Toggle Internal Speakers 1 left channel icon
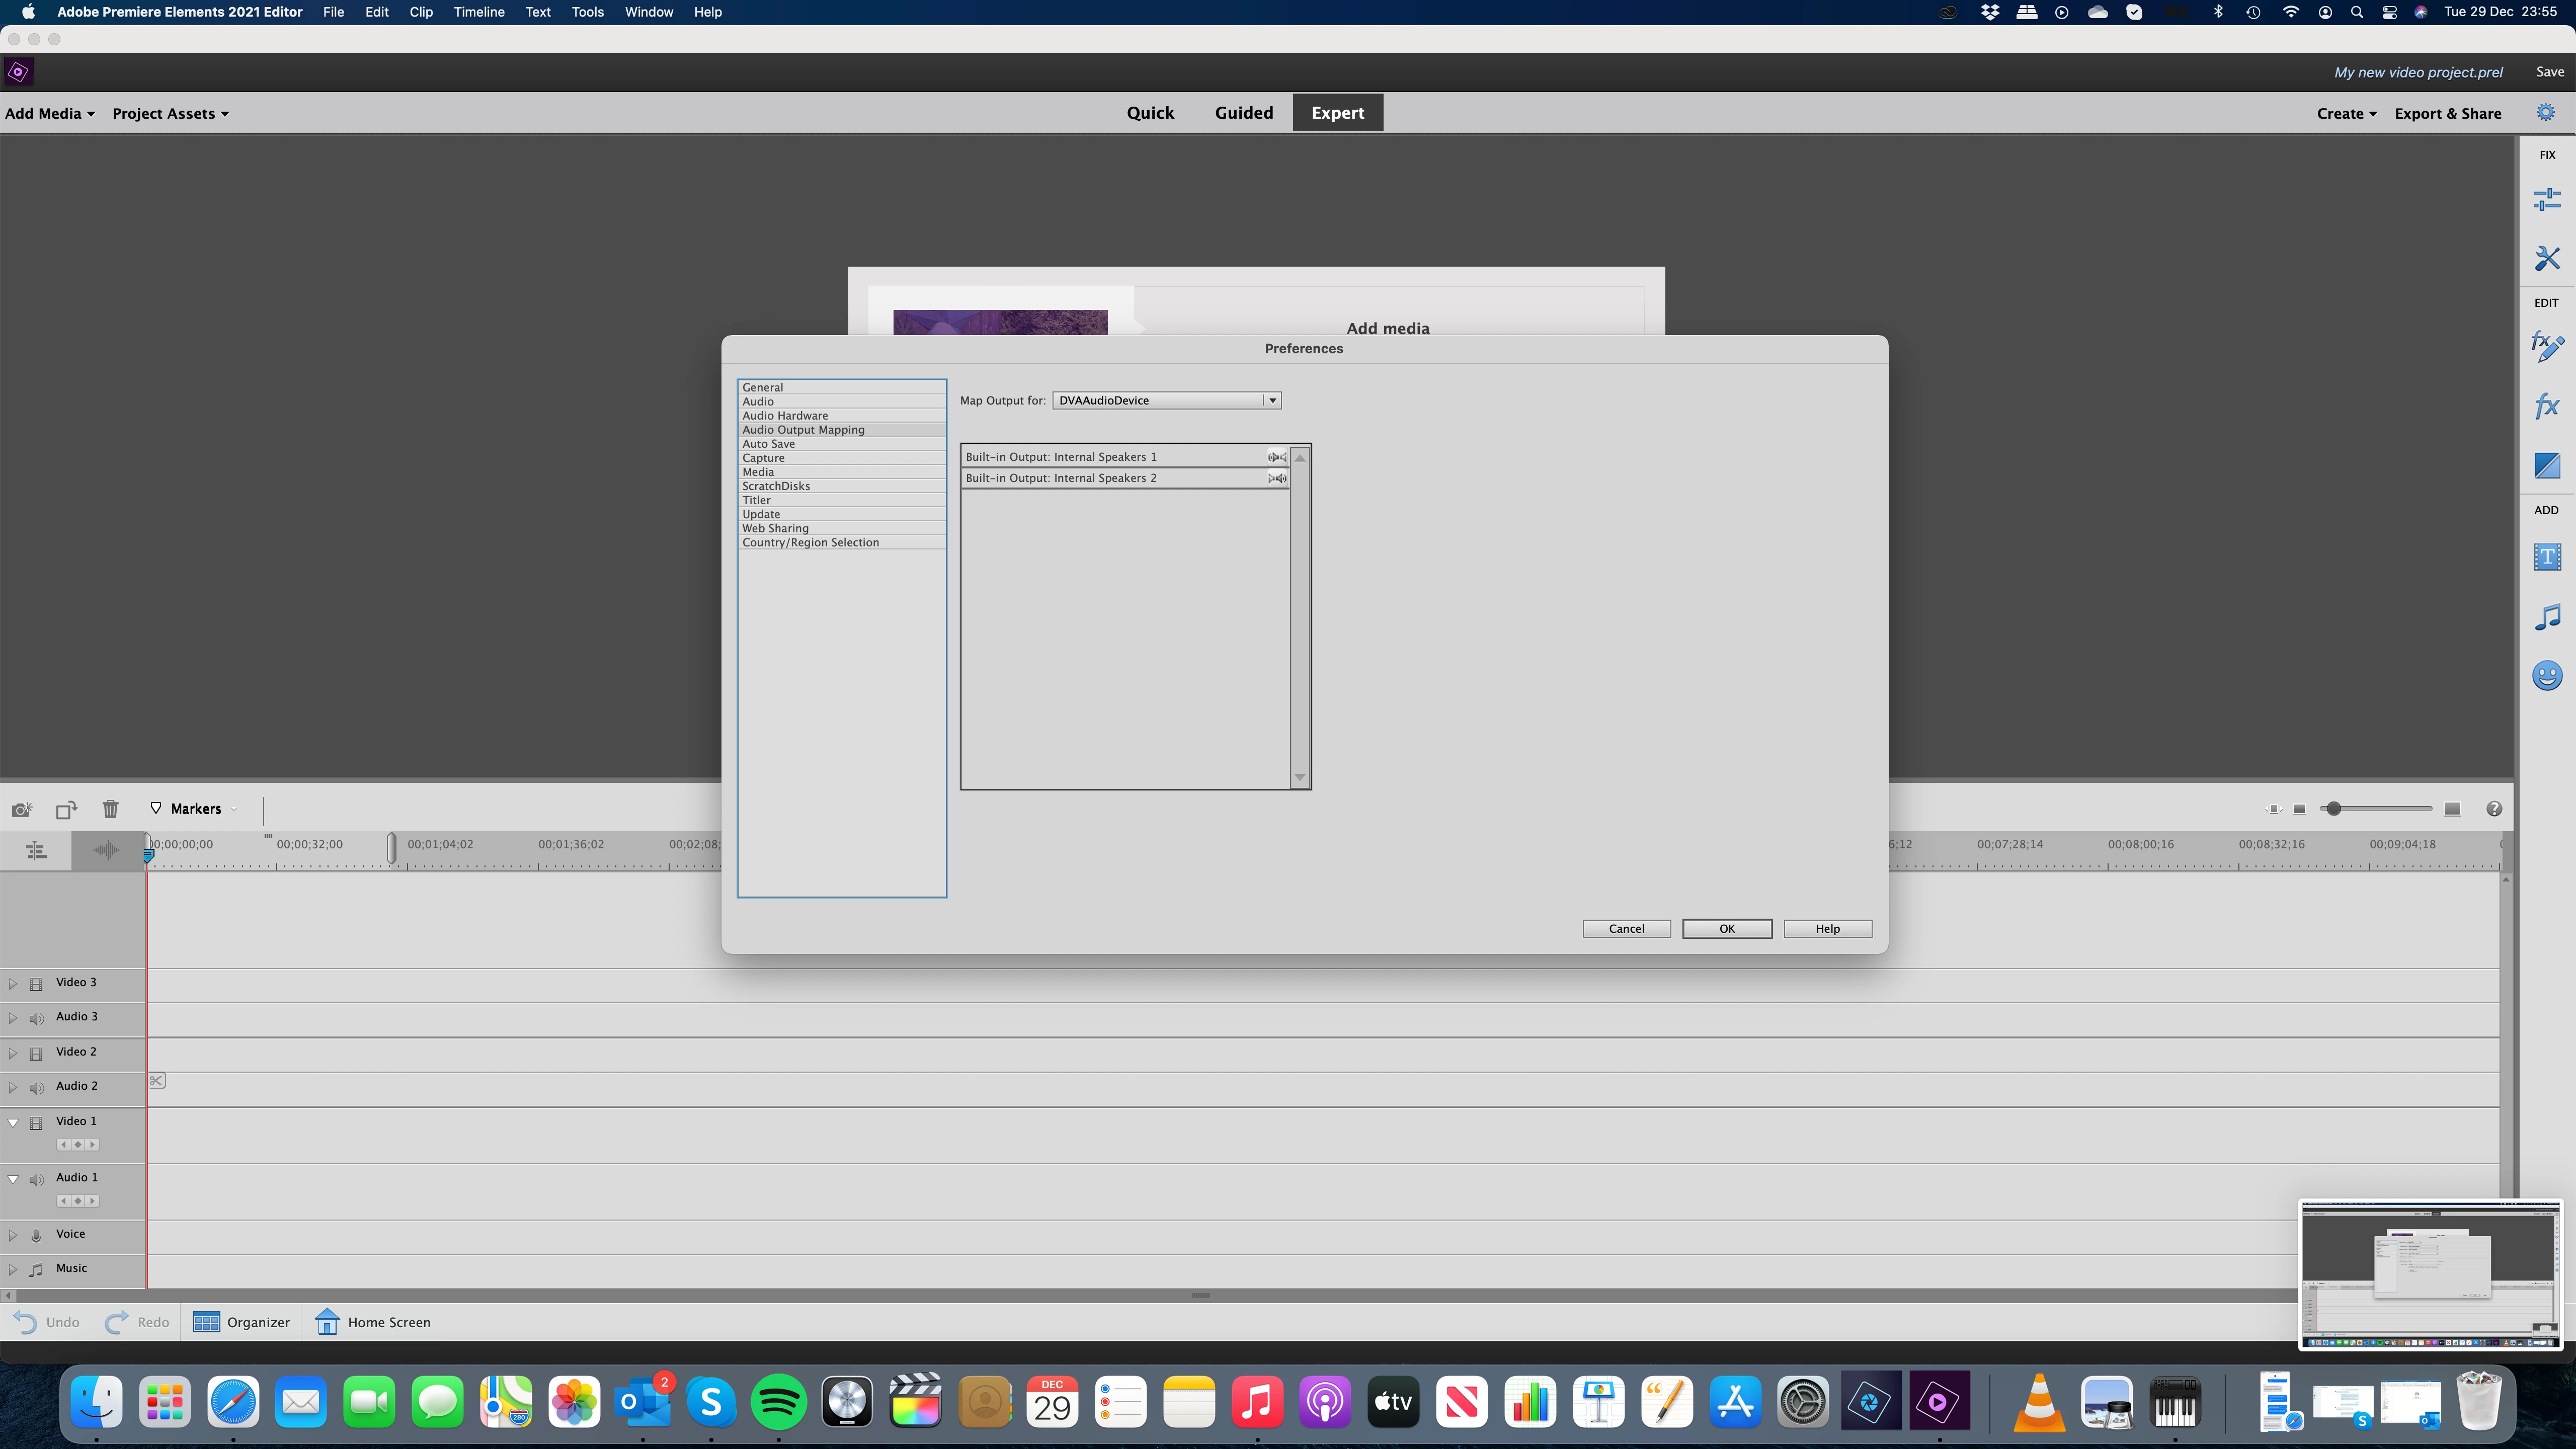 1277,457
